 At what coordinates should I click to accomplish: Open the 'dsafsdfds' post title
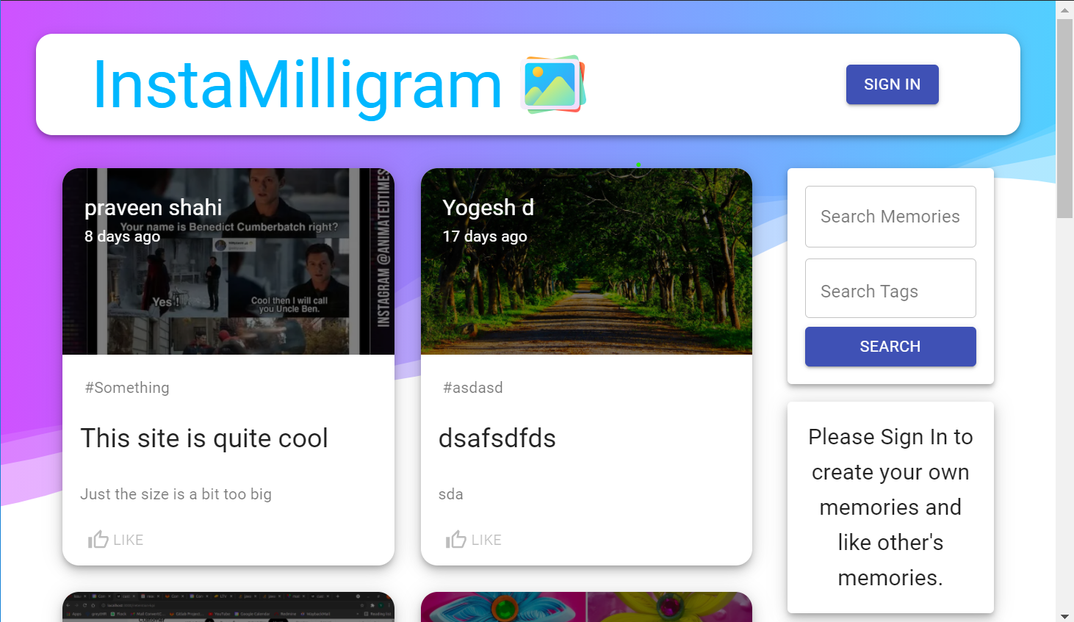coord(497,438)
